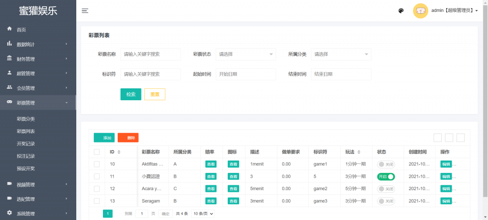
Task: Collapse sidebar with the hamburger menu icon
Action: [85, 11]
